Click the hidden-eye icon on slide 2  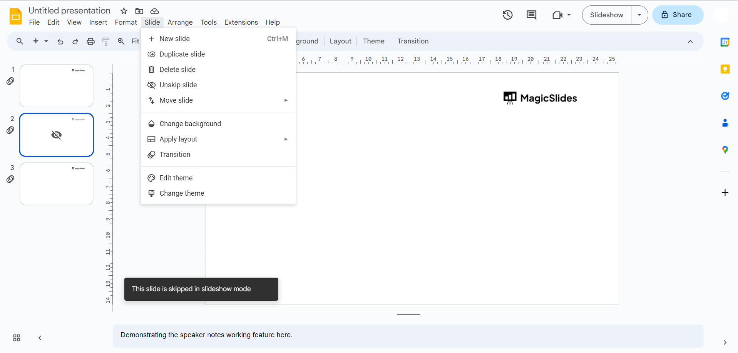[x=57, y=135]
